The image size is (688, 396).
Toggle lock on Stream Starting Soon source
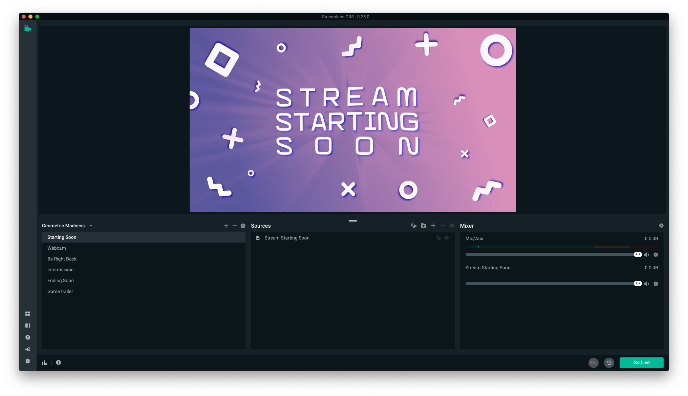coord(438,238)
